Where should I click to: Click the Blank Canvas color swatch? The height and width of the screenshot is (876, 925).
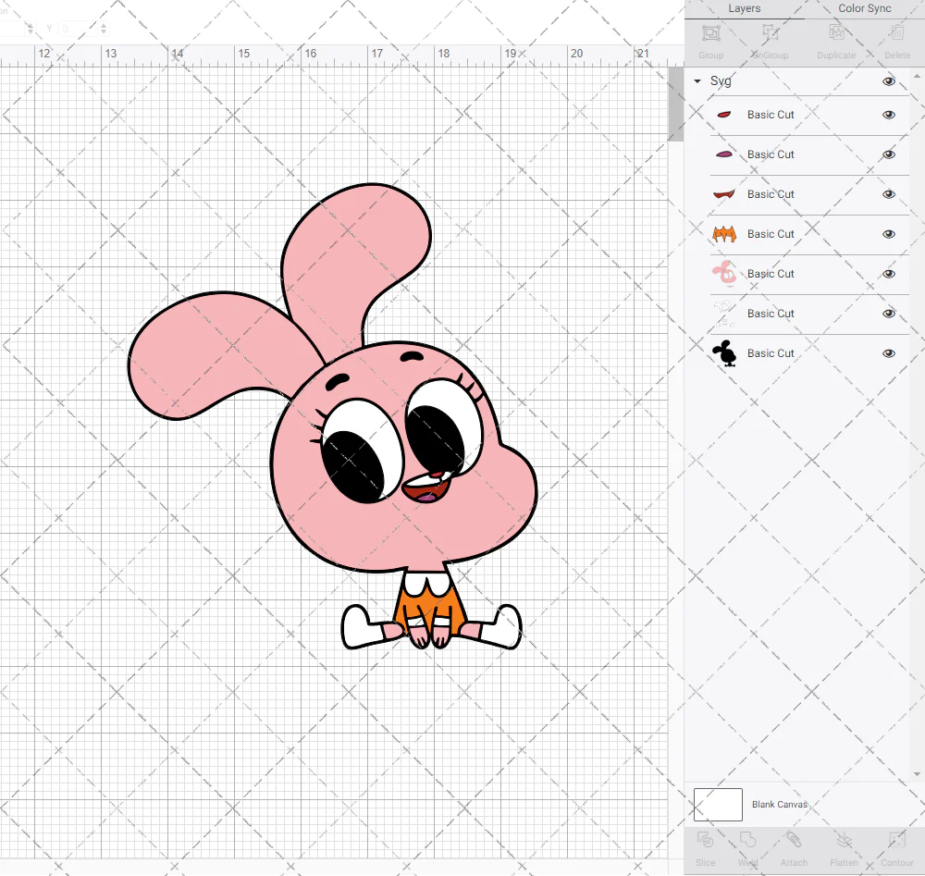click(x=718, y=804)
